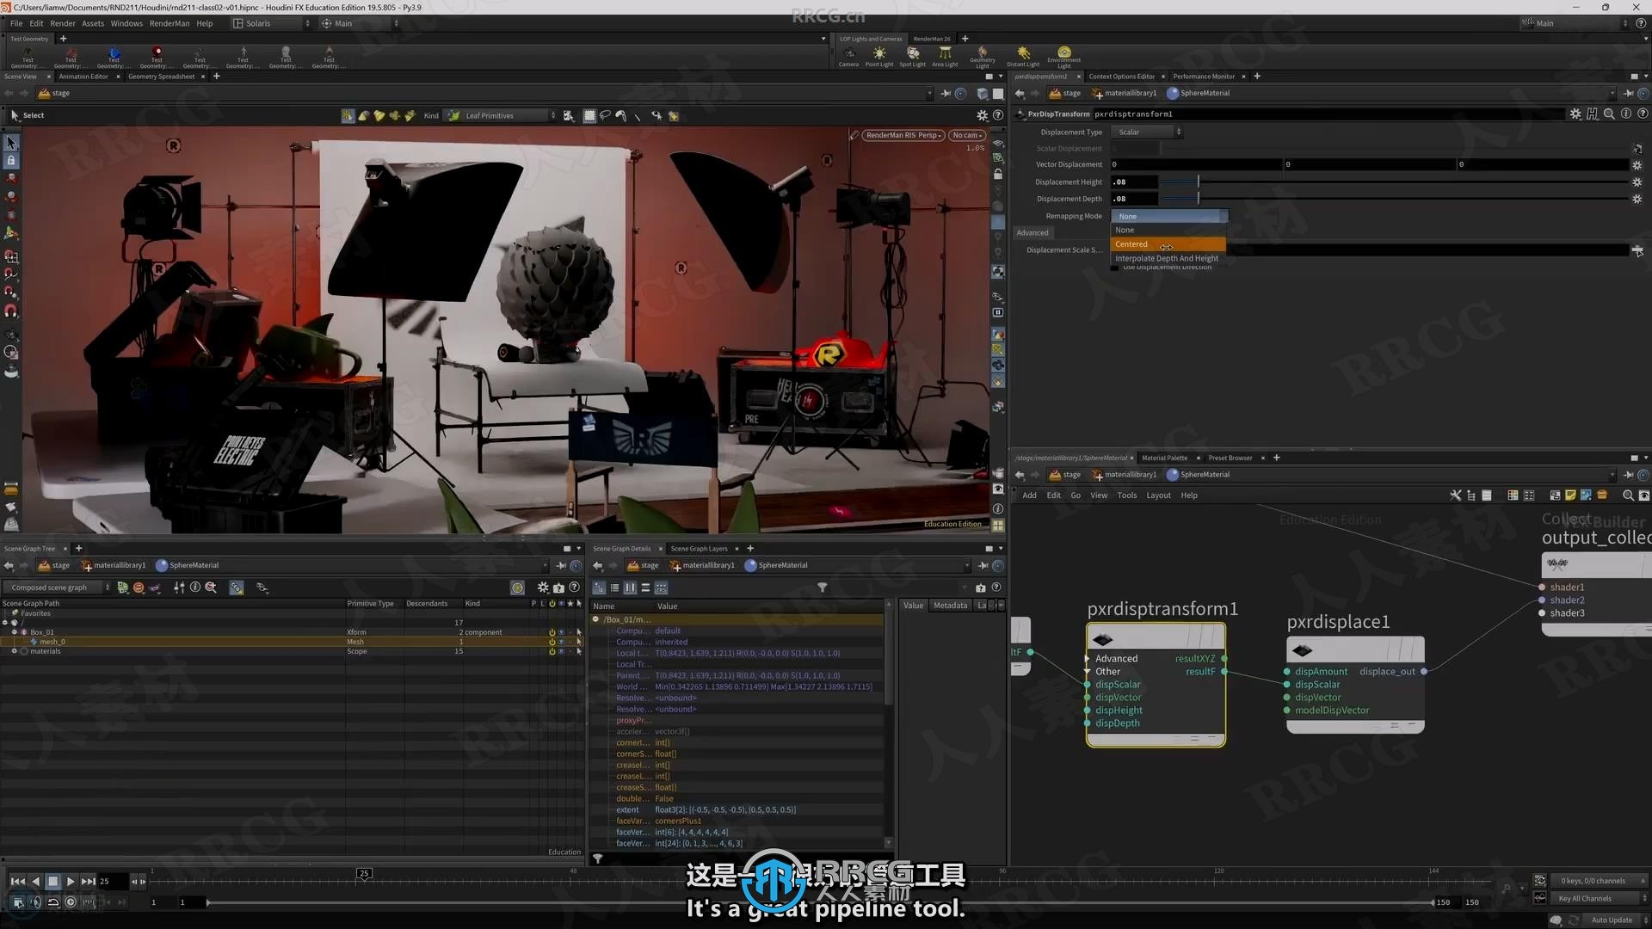1652x929 pixels.
Task: Toggle the follow-selection circle in Scene Graph Details
Action: point(998,565)
